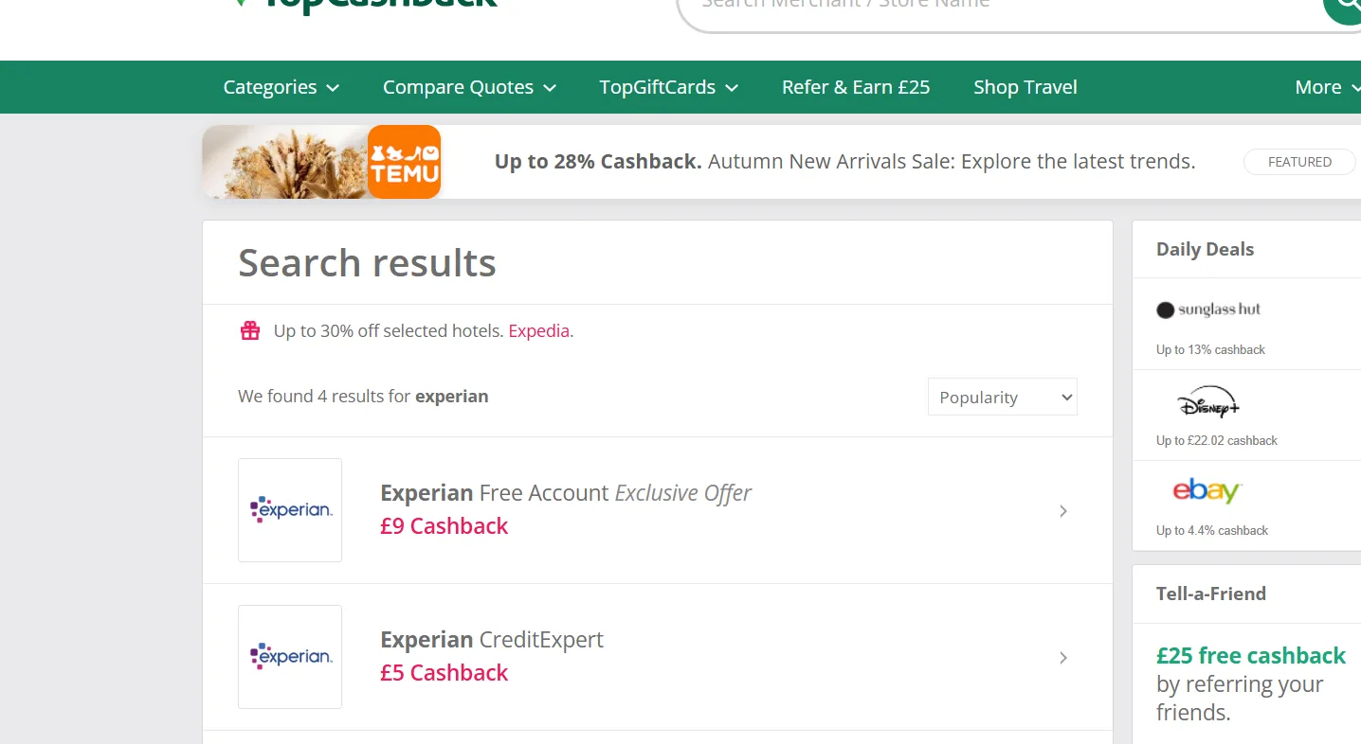Expand the More menu
The image size is (1361, 744).
1327,87
